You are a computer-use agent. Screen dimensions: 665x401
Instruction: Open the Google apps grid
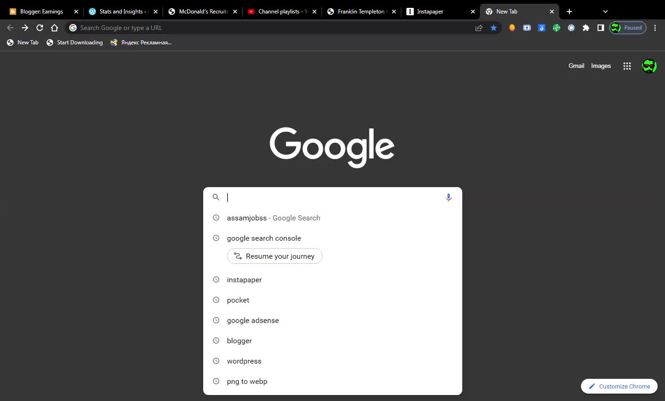(627, 66)
